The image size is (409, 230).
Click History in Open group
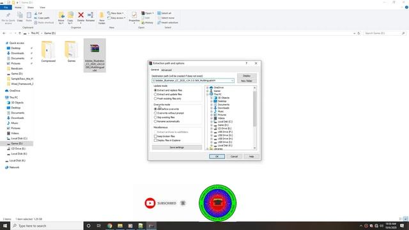coord(147,23)
